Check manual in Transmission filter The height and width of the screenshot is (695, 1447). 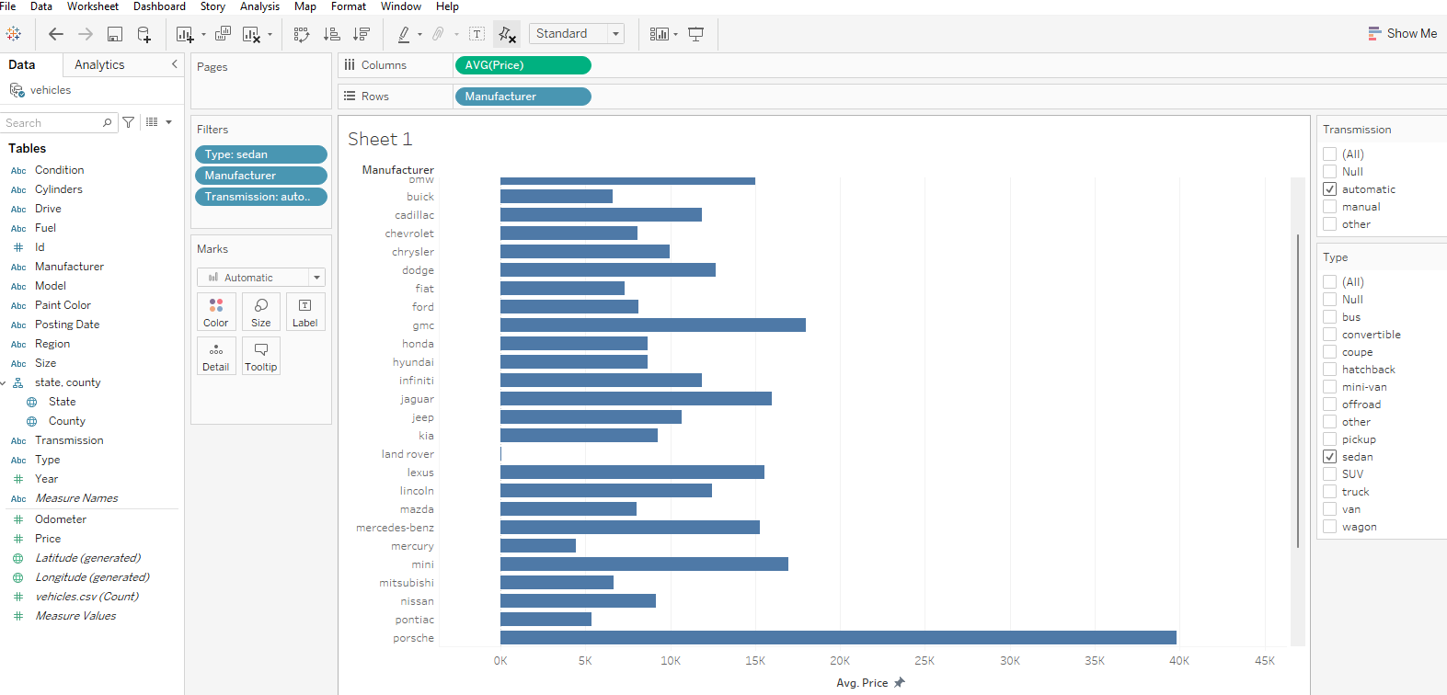click(1330, 207)
